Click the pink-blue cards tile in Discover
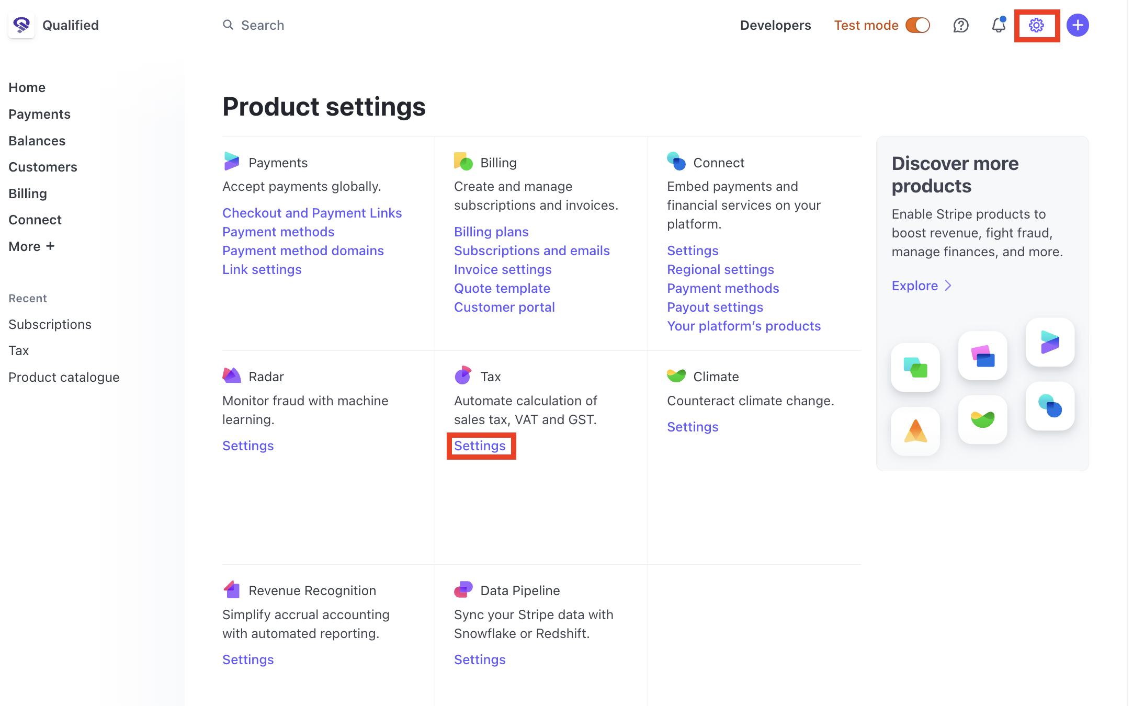 tap(982, 356)
